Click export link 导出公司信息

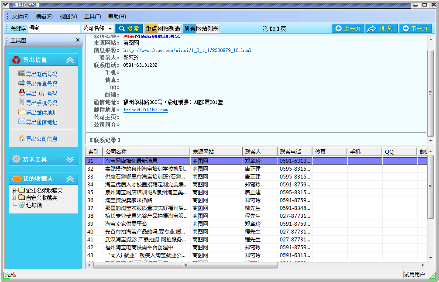(x=41, y=139)
